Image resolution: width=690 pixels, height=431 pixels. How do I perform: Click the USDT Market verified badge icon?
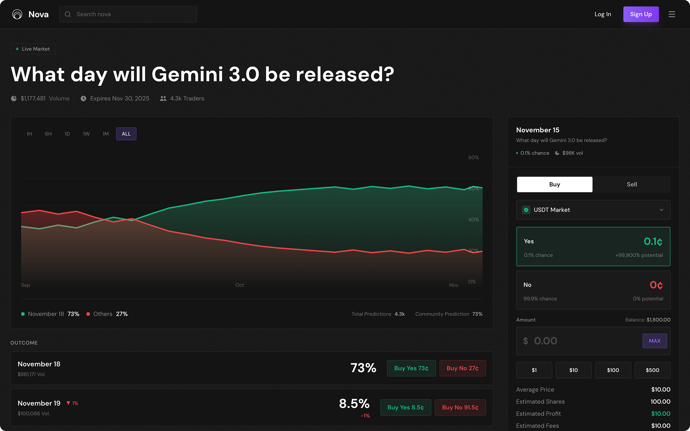point(526,210)
